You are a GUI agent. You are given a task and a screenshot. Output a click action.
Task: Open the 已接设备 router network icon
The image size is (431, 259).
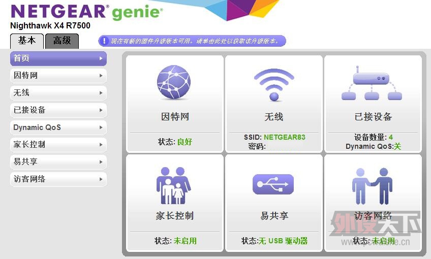click(372, 83)
